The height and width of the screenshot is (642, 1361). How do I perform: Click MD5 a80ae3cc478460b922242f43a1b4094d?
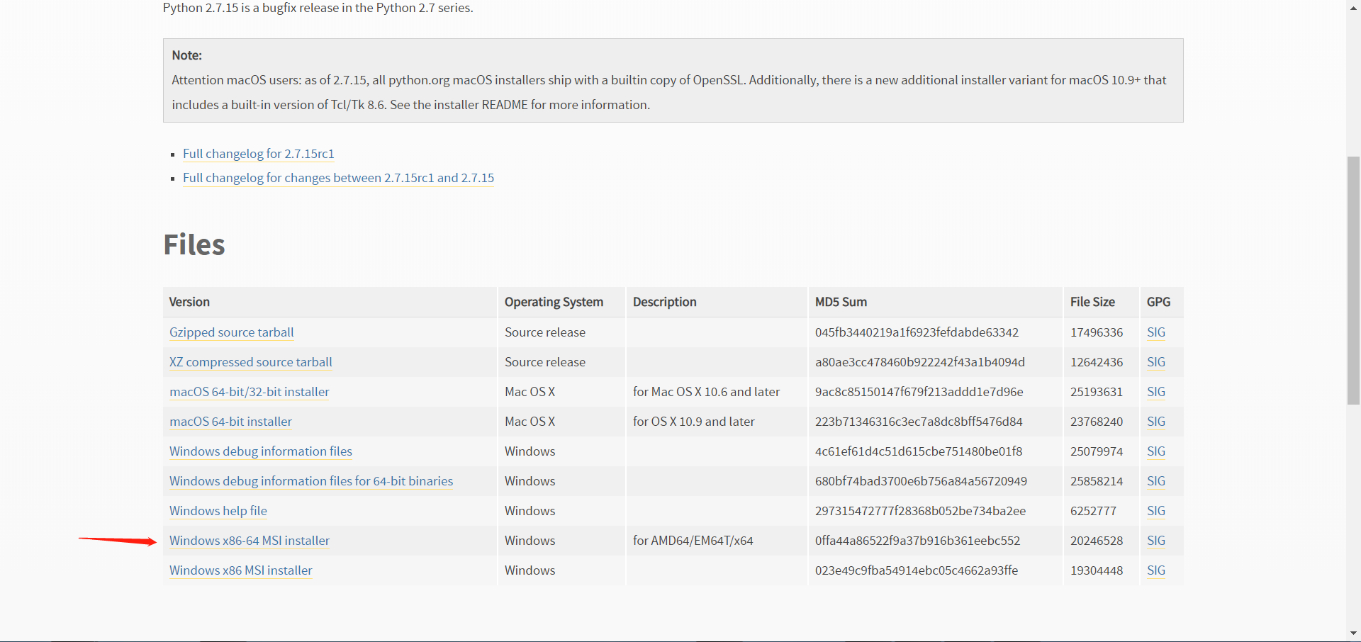[x=920, y=362]
